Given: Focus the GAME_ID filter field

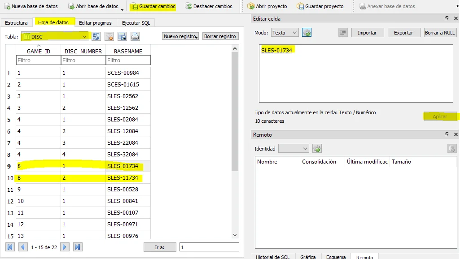Looking at the screenshot, I should point(39,60).
